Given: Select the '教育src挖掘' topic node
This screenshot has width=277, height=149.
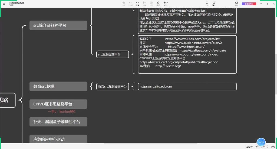Looking at the screenshot, I should (58, 86).
